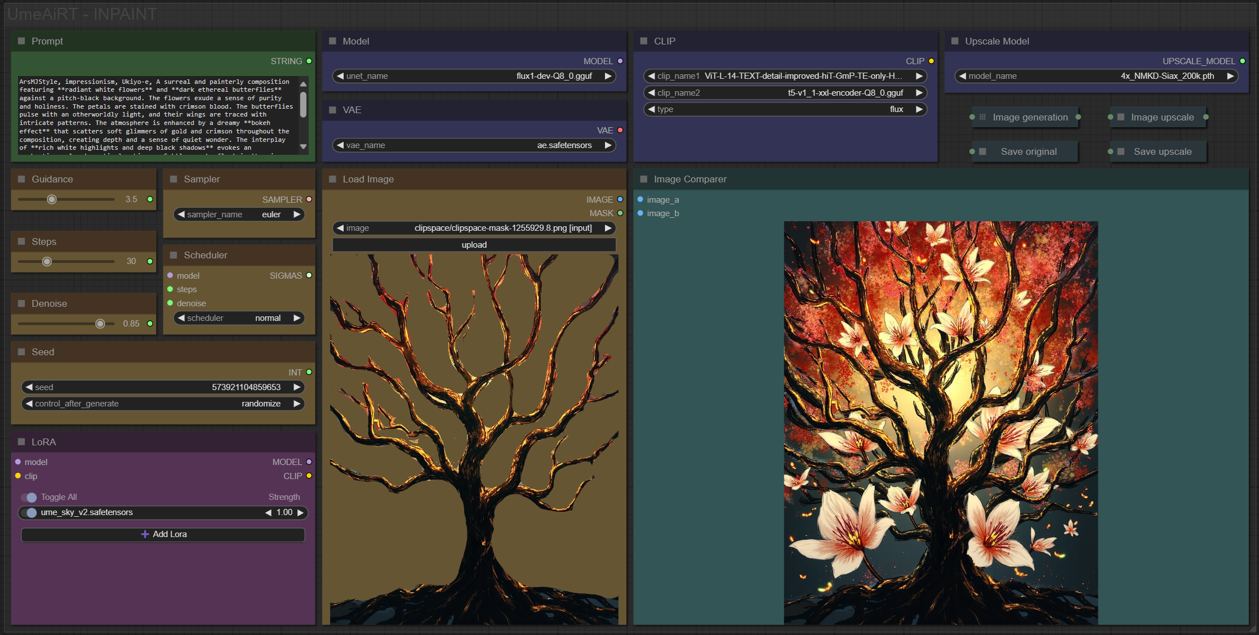Screen dimensions: 1259x635
Task: Collapse the Load Image node
Action: 332,179
